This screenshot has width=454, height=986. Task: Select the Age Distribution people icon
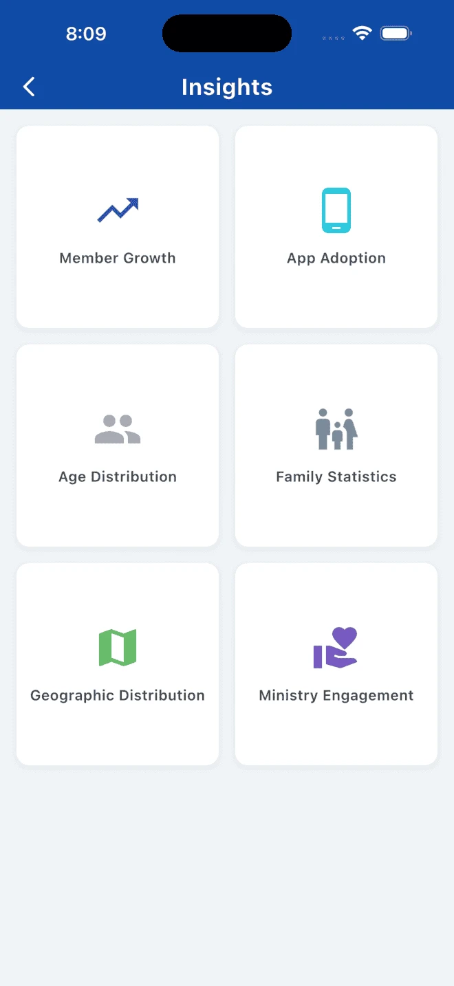tap(117, 428)
